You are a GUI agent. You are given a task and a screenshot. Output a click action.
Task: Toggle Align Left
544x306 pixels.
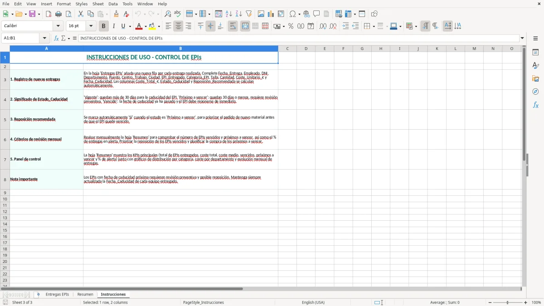pyautogui.click(x=168, y=26)
